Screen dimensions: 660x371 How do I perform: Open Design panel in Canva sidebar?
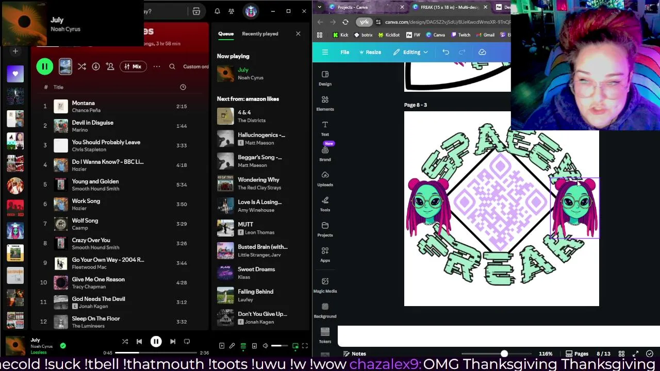[325, 78]
